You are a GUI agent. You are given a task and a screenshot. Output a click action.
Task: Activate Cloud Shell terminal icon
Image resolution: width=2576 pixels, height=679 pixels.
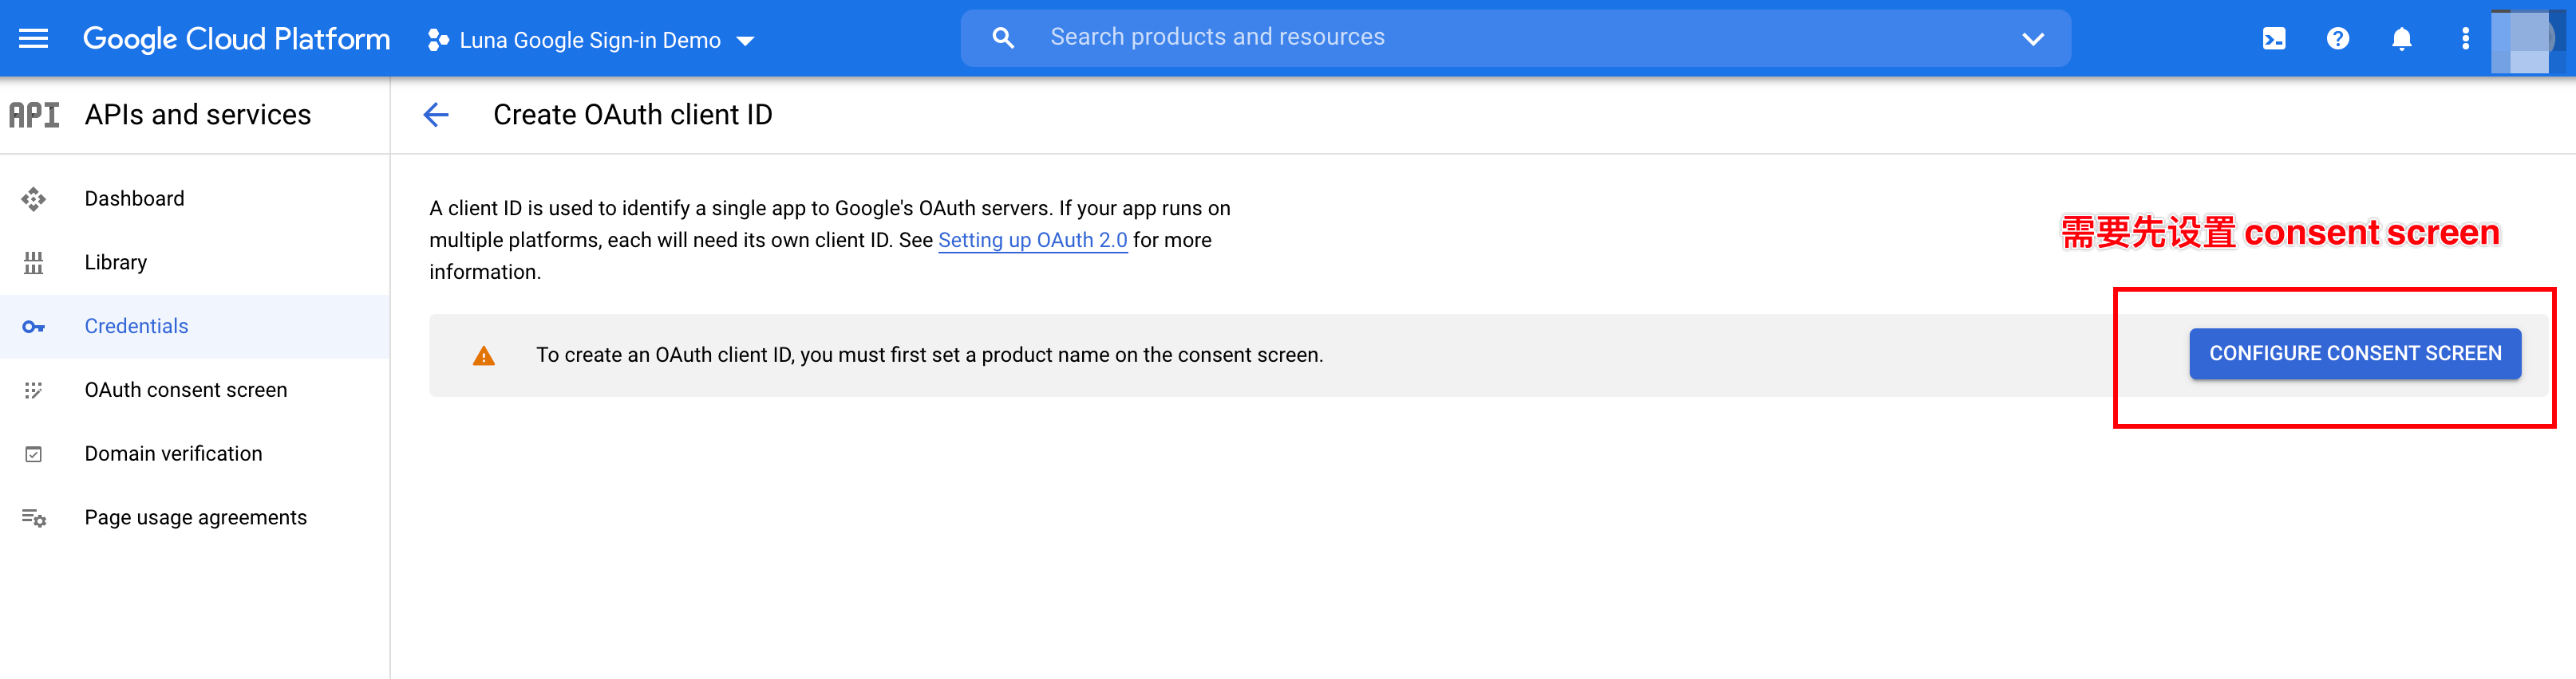(x=2274, y=39)
